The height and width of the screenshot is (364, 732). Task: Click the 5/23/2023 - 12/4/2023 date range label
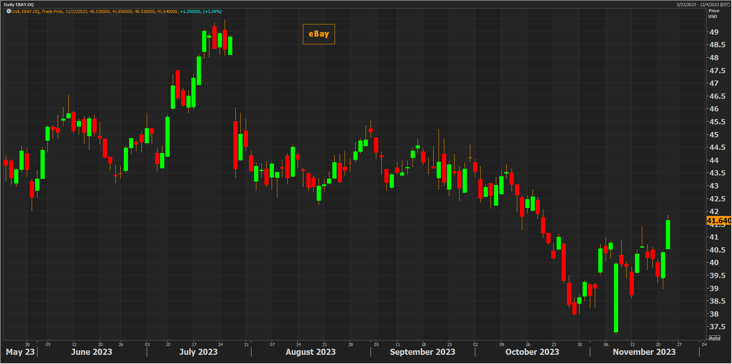[703, 5]
